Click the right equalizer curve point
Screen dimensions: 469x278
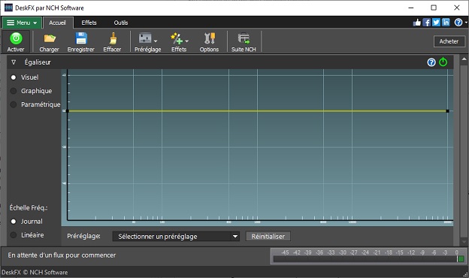pyautogui.click(x=447, y=111)
